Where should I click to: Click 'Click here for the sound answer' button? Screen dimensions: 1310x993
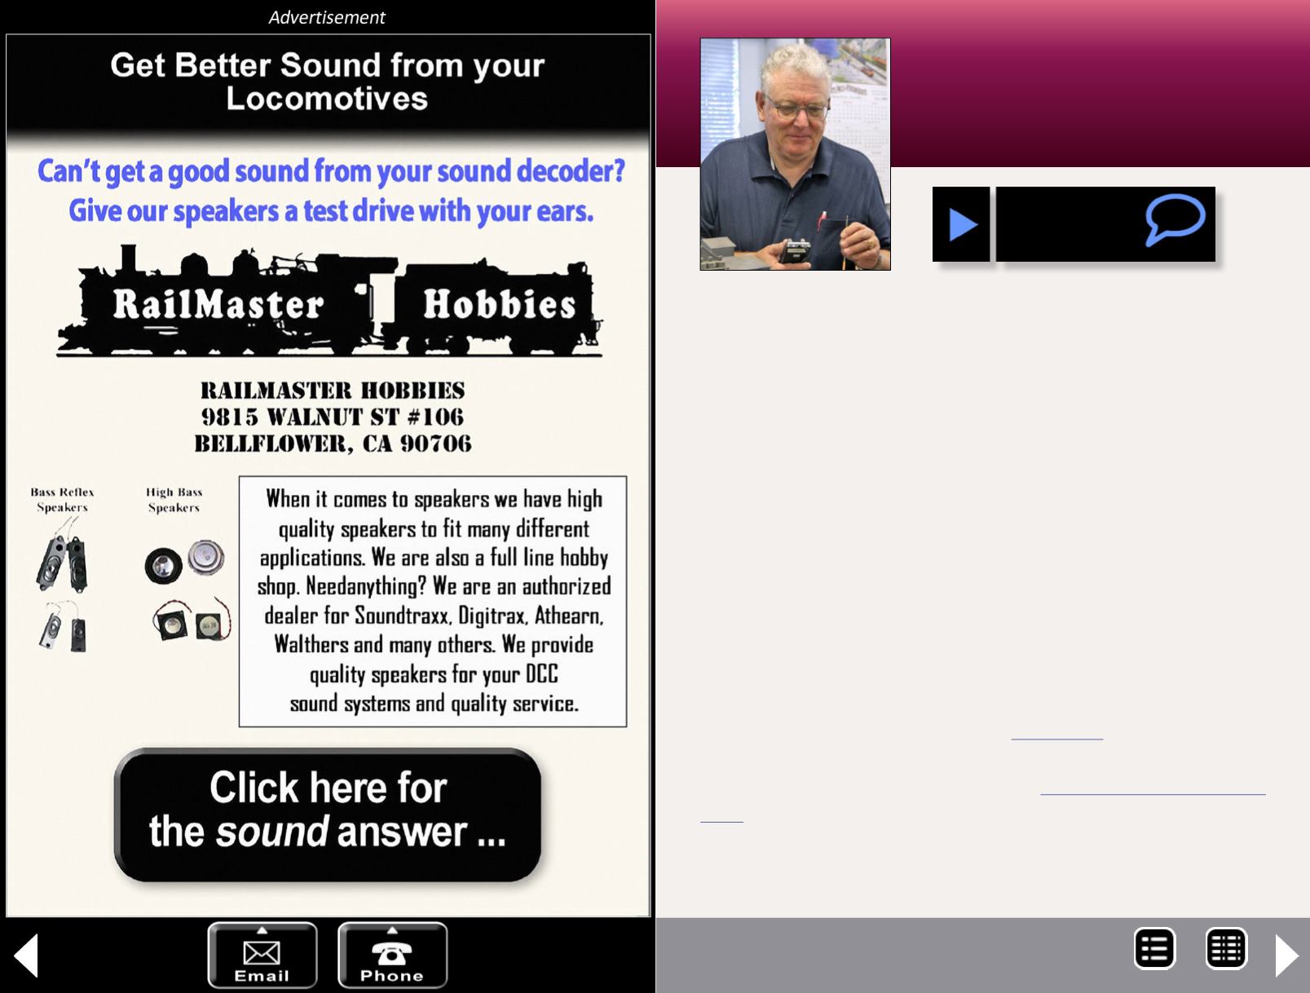tap(328, 814)
